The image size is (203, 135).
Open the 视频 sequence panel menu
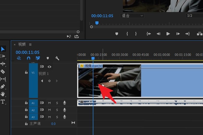pyautogui.click(x=30, y=44)
